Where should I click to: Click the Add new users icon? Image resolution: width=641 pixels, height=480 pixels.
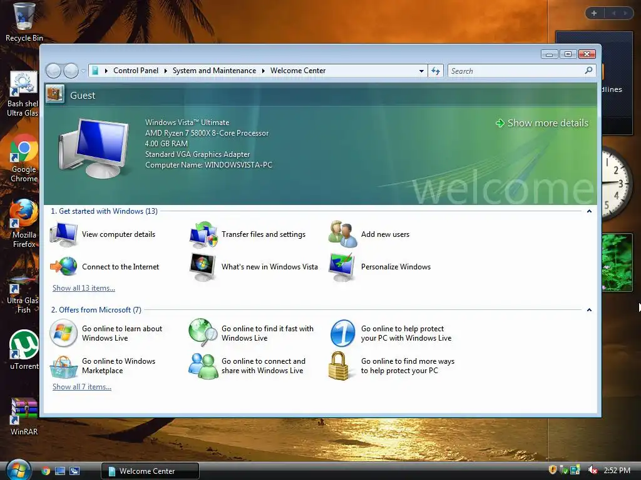(x=342, y=234)
